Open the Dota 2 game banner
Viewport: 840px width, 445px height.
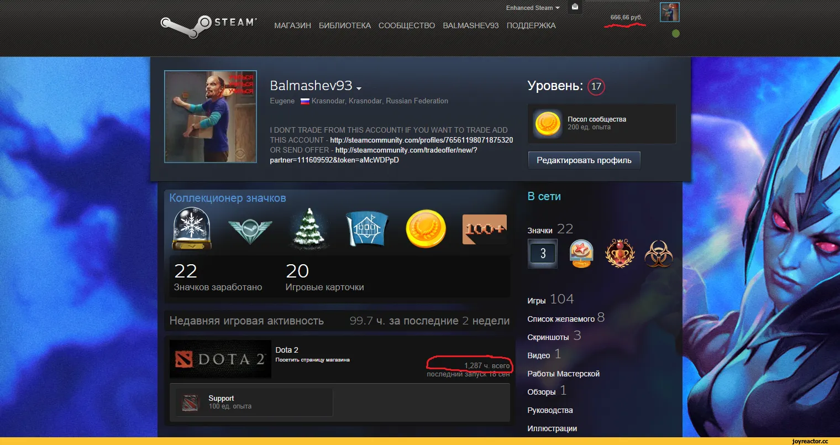220,359
